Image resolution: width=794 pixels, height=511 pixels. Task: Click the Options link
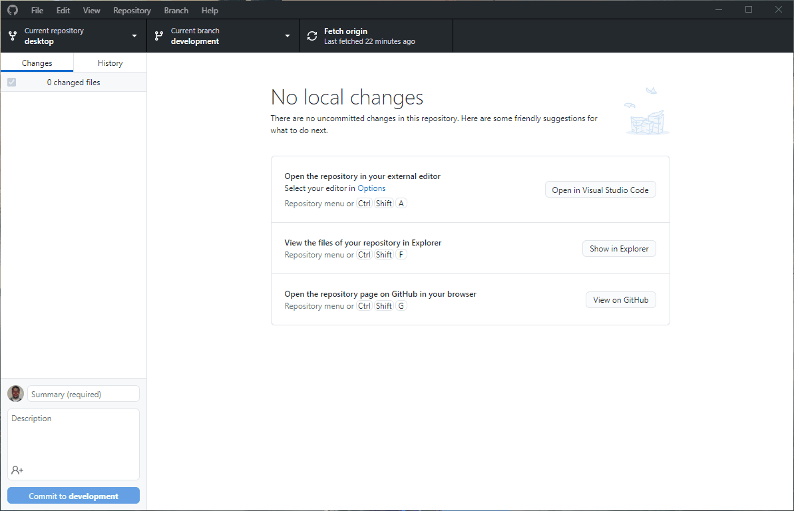371,188
